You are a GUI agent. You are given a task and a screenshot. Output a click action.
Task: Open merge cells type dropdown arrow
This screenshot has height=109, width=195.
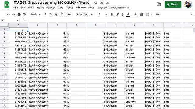pyautogui.click(x=151, y=15)
